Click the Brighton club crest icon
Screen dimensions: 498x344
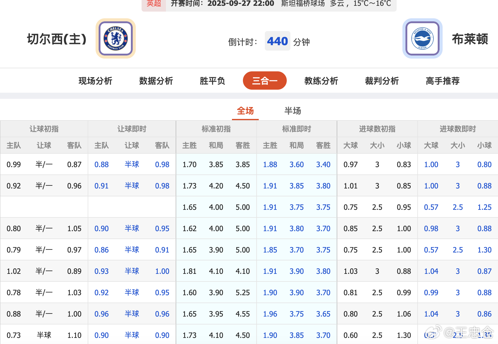pyautogui.click(x=422, y=38)
